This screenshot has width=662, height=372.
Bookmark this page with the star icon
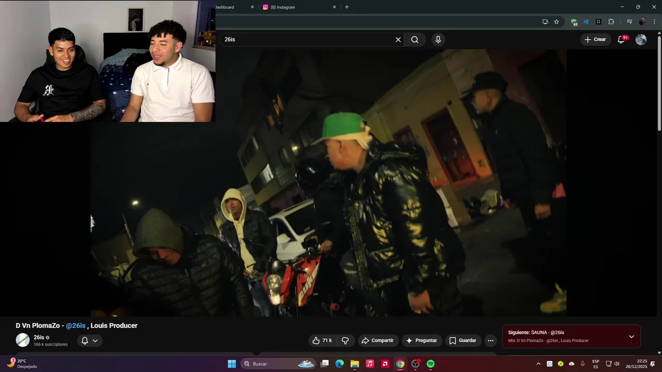click(556, 22)
